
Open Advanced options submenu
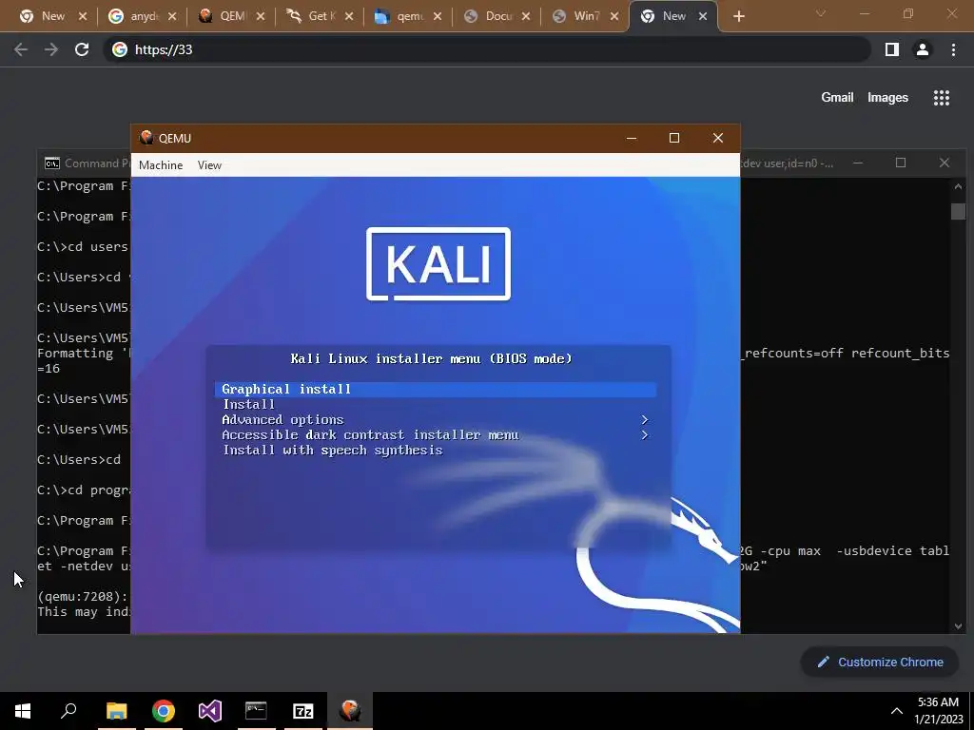(282, 420)
